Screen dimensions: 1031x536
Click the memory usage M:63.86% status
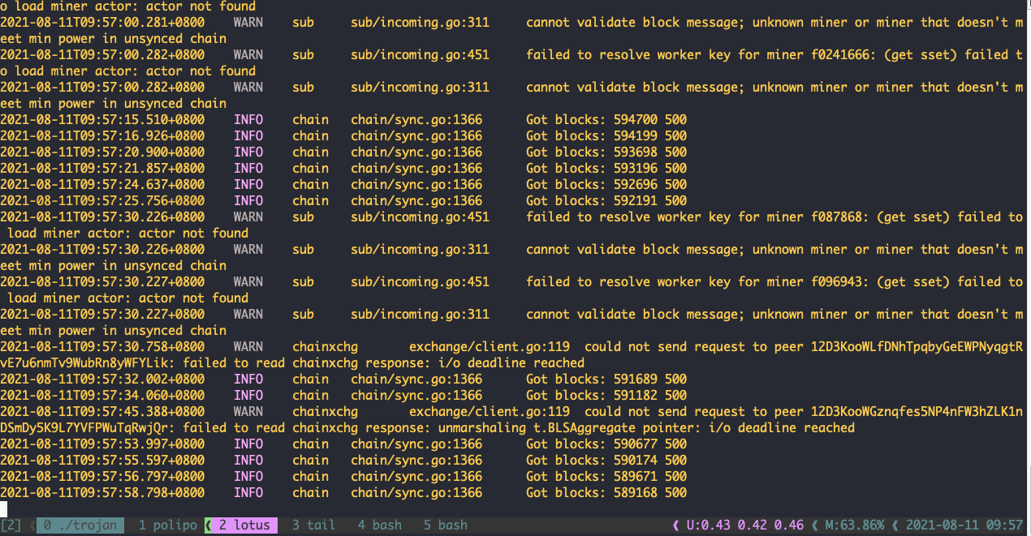(854, 525)
